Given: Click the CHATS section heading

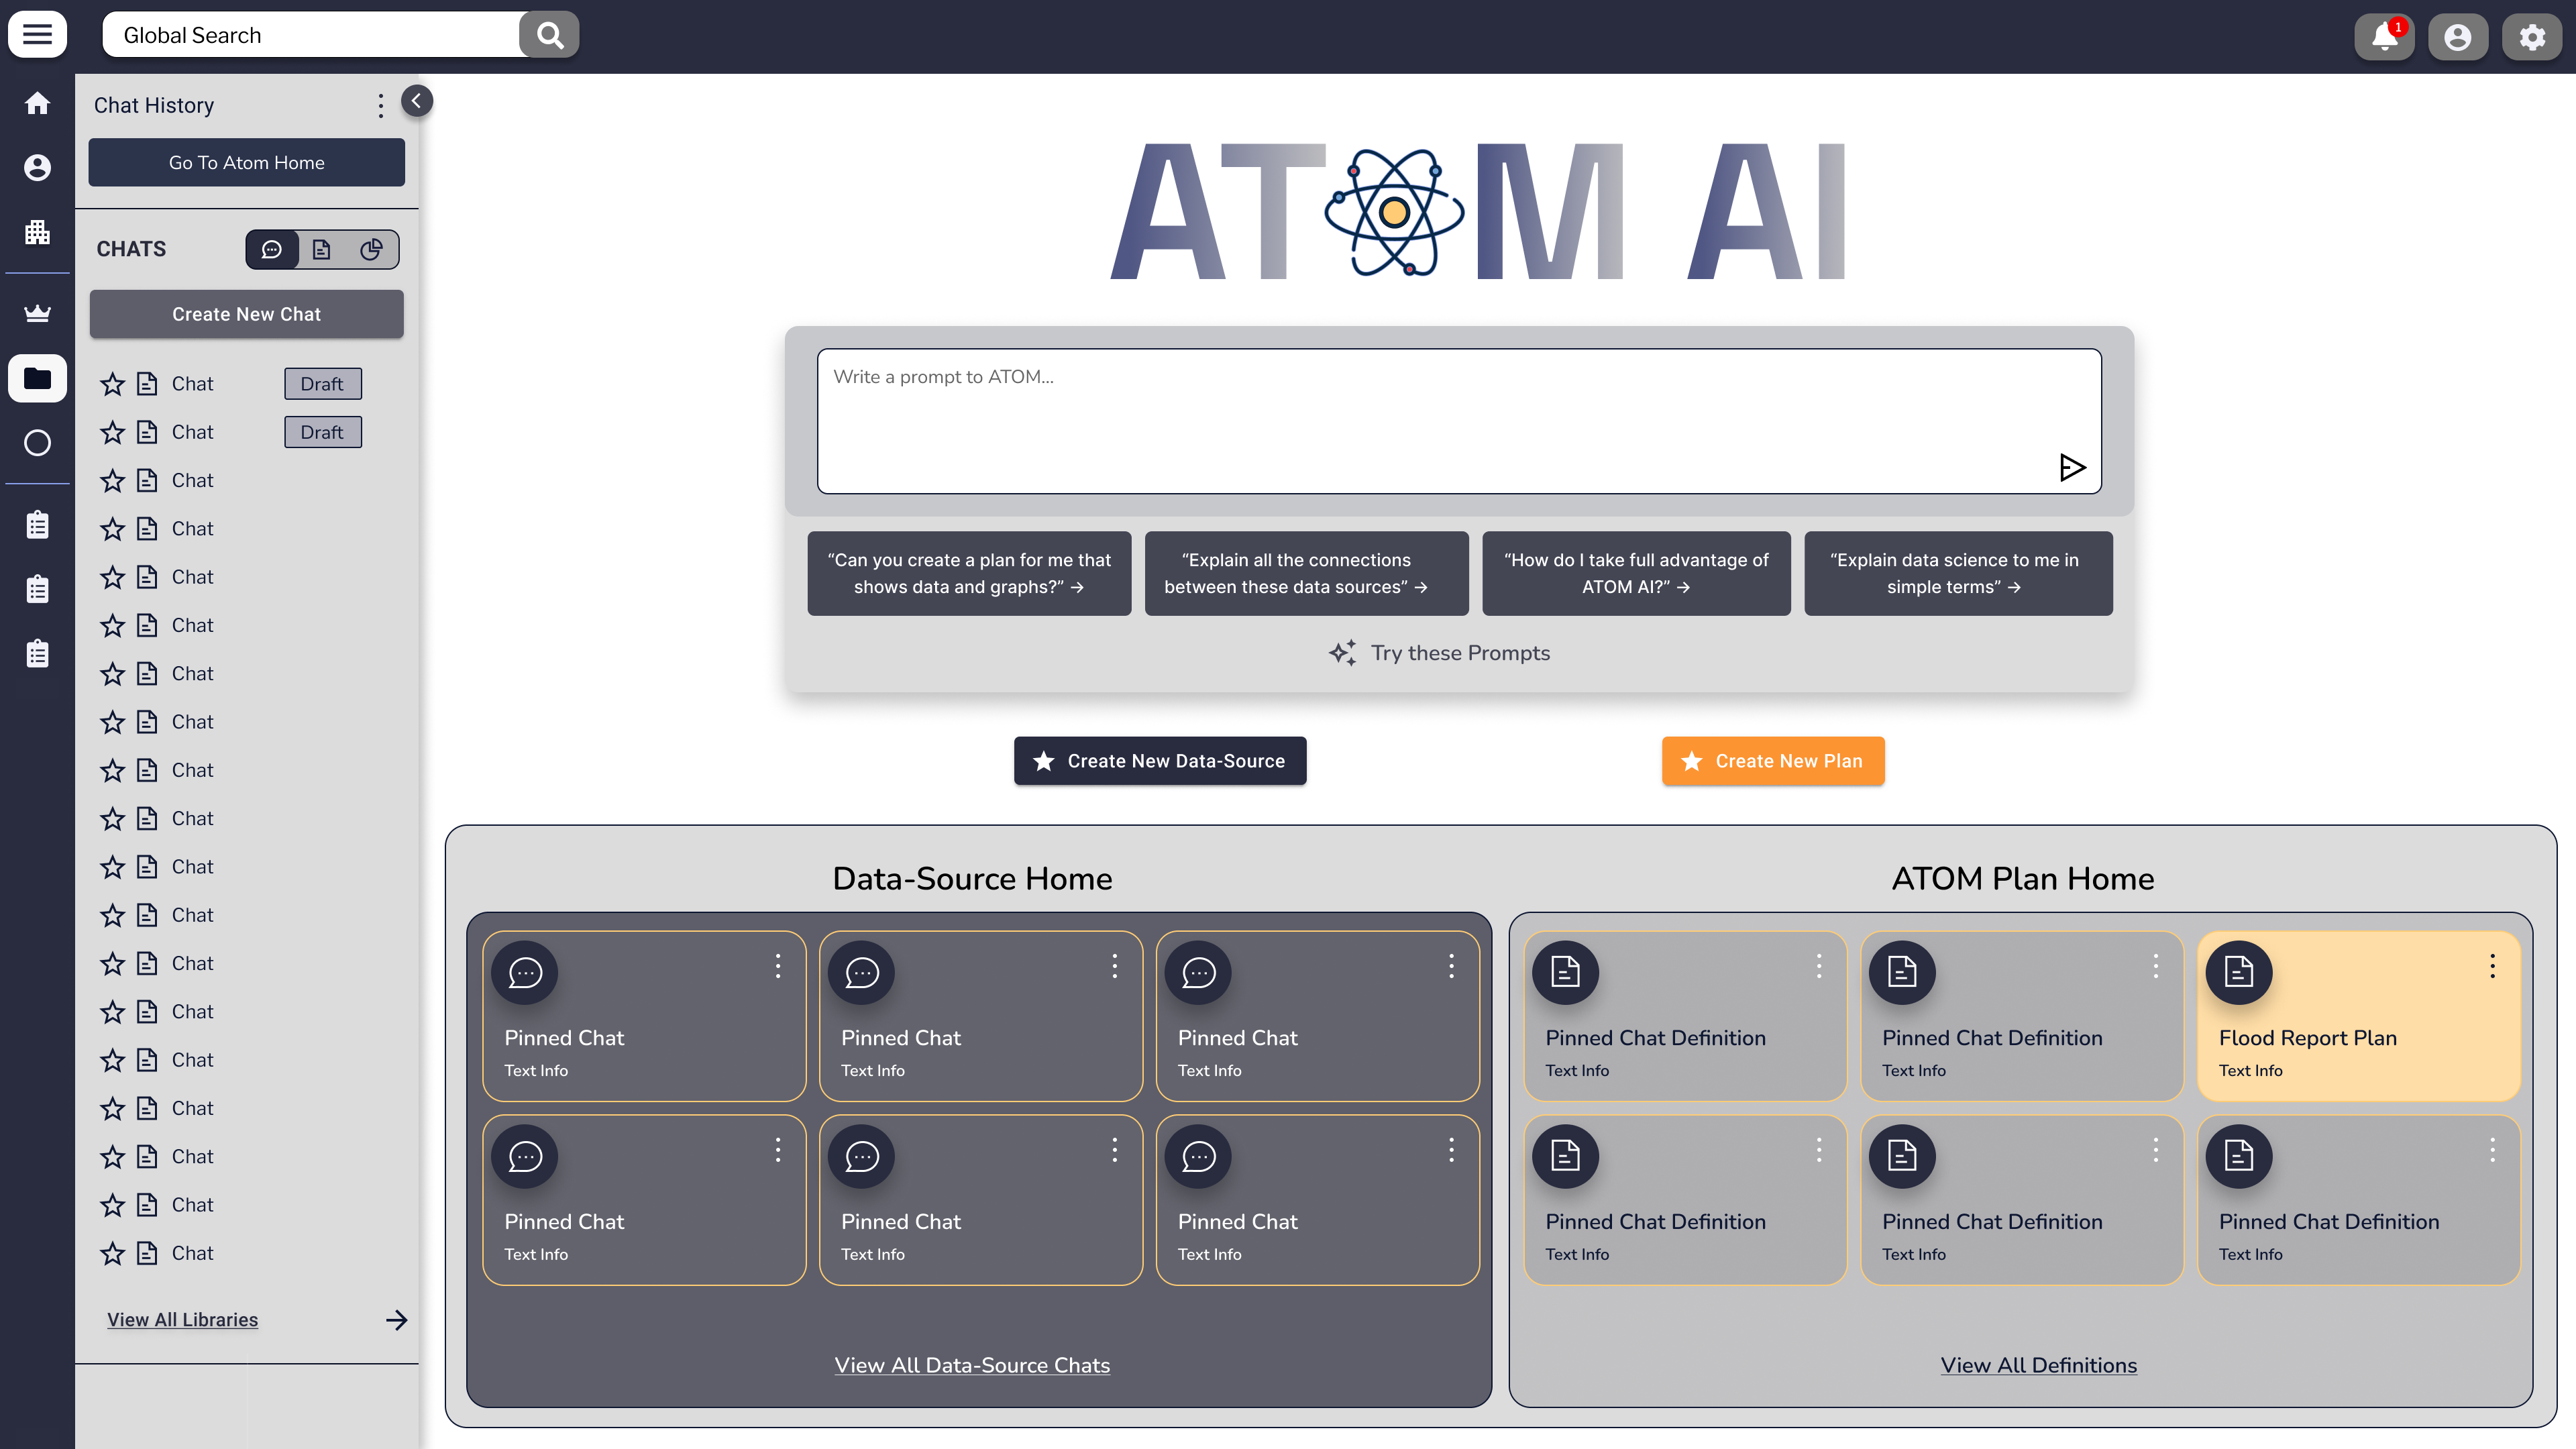Looking at the screenshot, I should (131, 249).
